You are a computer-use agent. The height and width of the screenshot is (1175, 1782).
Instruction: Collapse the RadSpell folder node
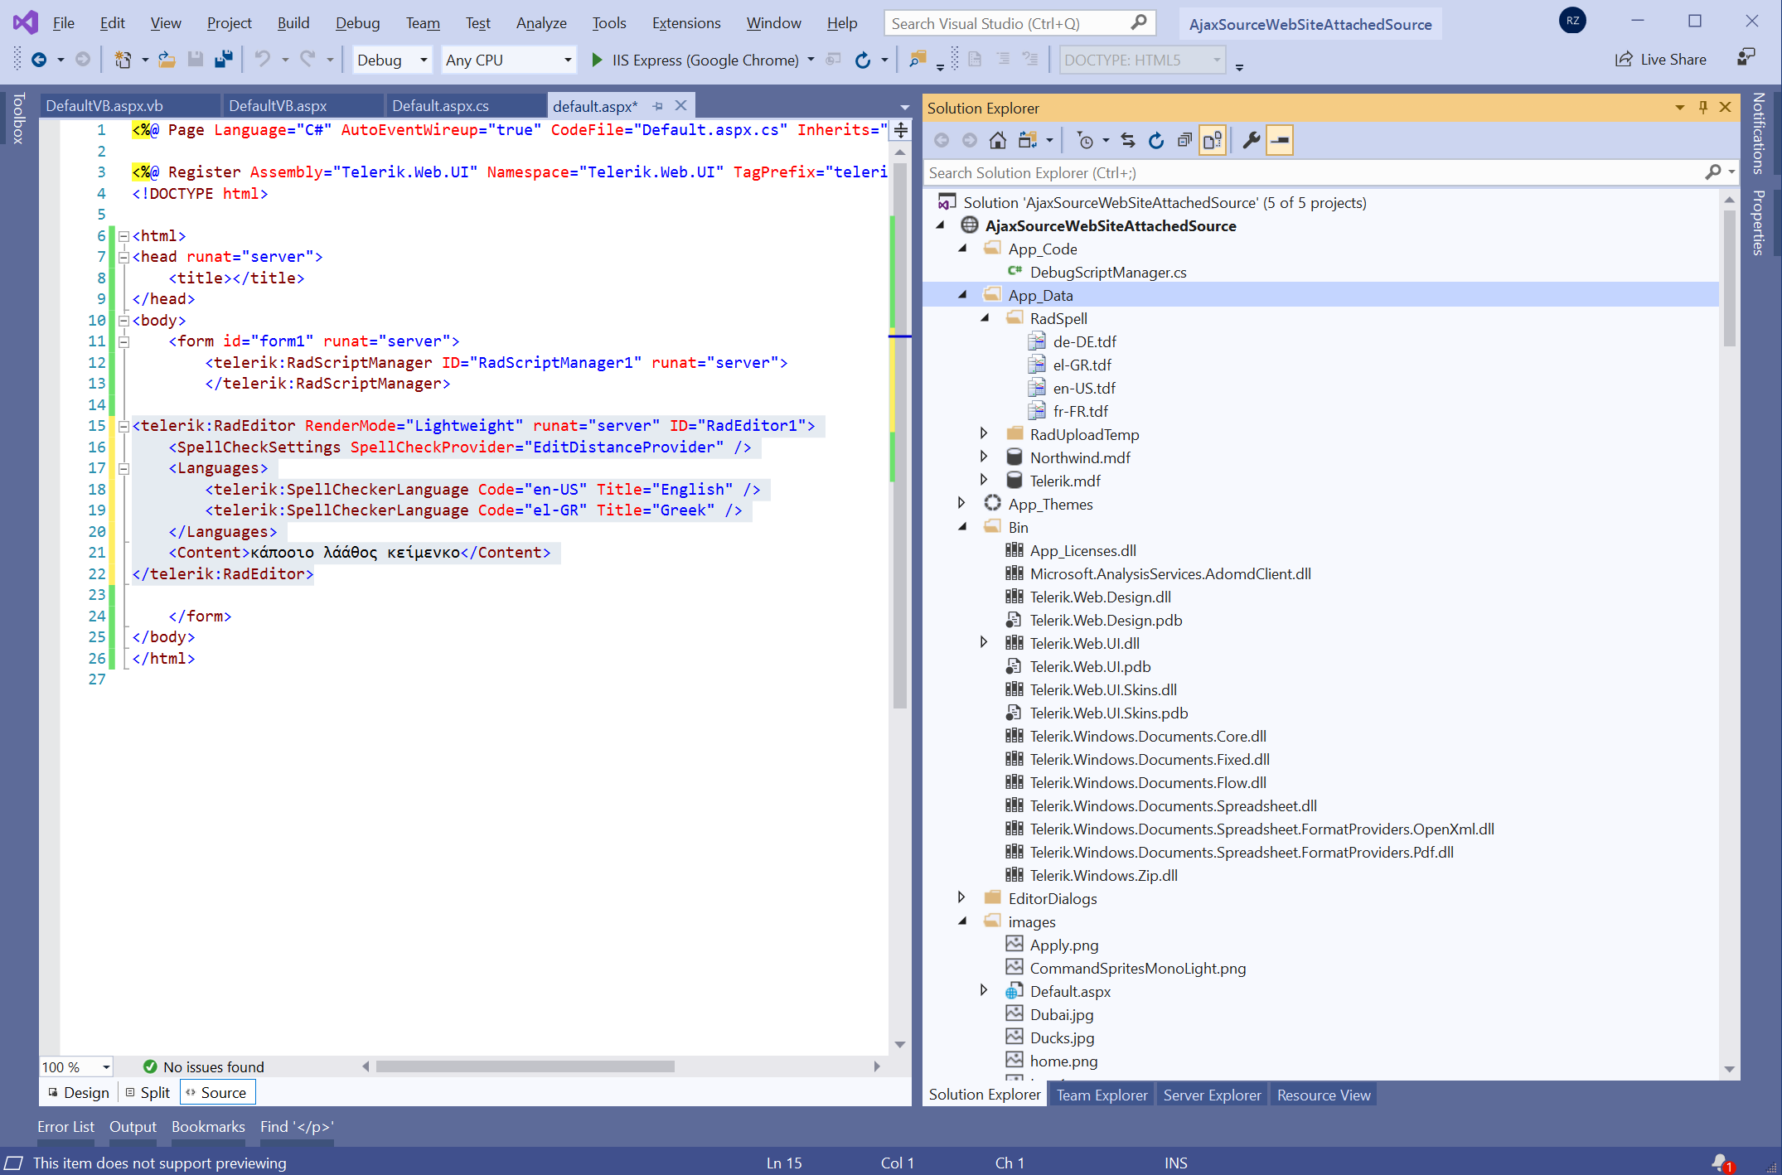pyautogui.click(x=985, y=318)
